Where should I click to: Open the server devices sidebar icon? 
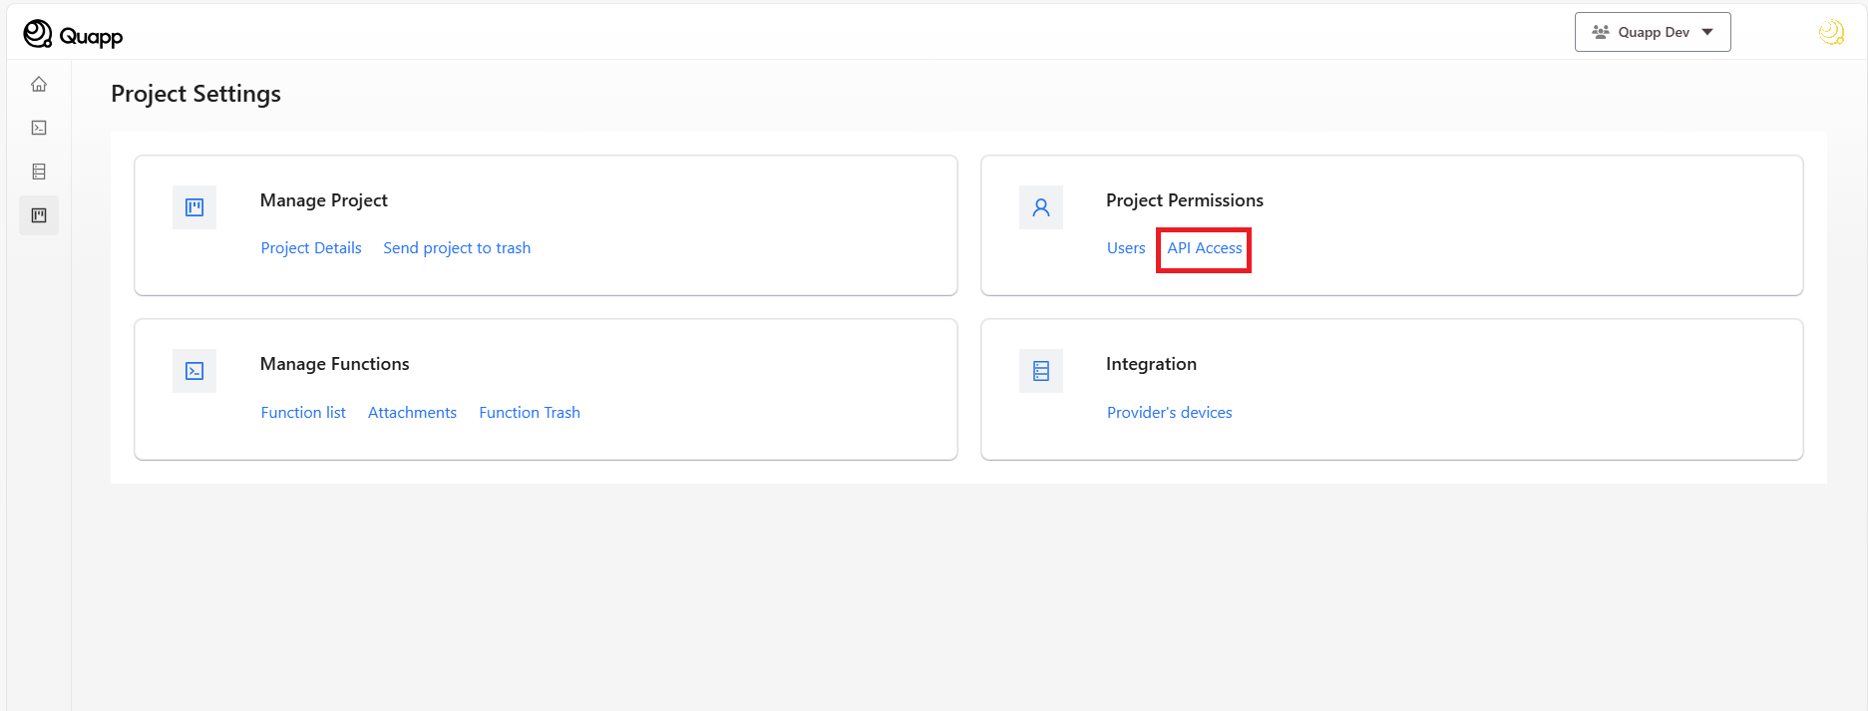[x=39, y=172]
